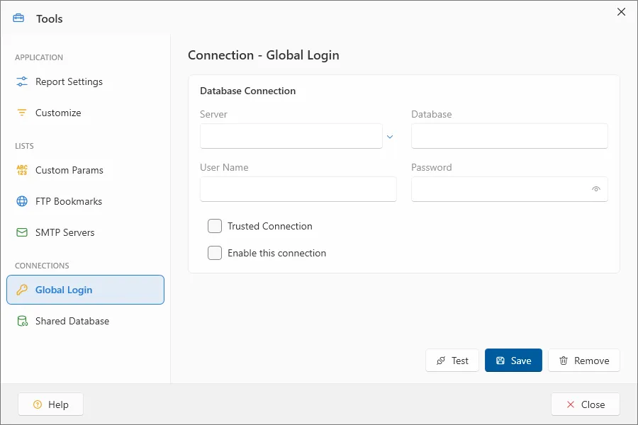
Task: Click the User Name text box
Action: tap(298, 188)
